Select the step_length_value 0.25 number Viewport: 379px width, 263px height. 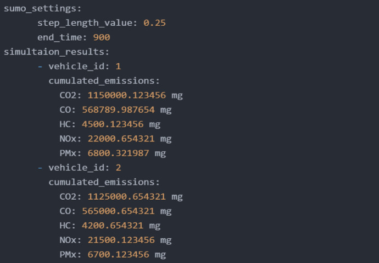click(x=154, y=23)
